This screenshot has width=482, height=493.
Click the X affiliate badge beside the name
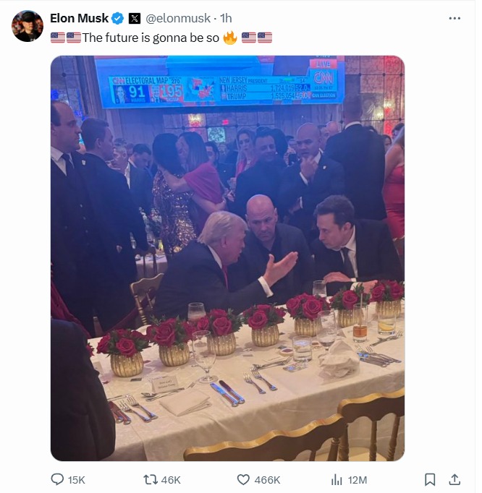tap(135, 19)
